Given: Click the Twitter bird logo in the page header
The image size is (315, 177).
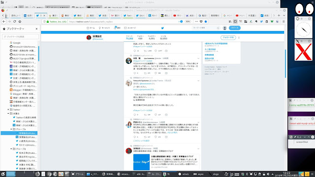Looking at the screenshot, I should (162, 28).
